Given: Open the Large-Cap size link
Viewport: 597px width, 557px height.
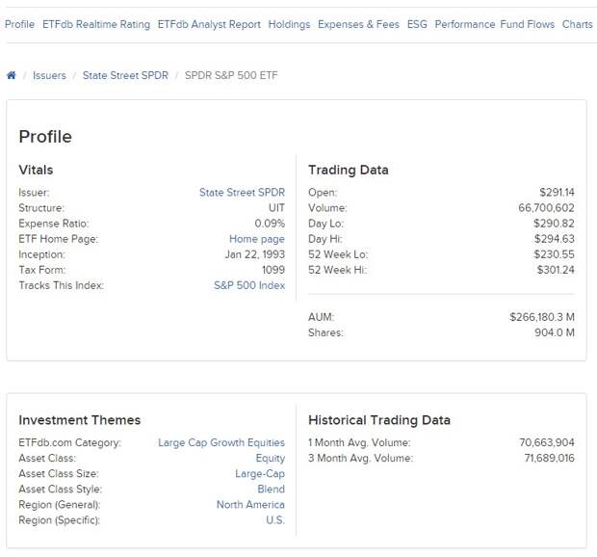Looking at the screenshot, I should (x=260, y=473).
